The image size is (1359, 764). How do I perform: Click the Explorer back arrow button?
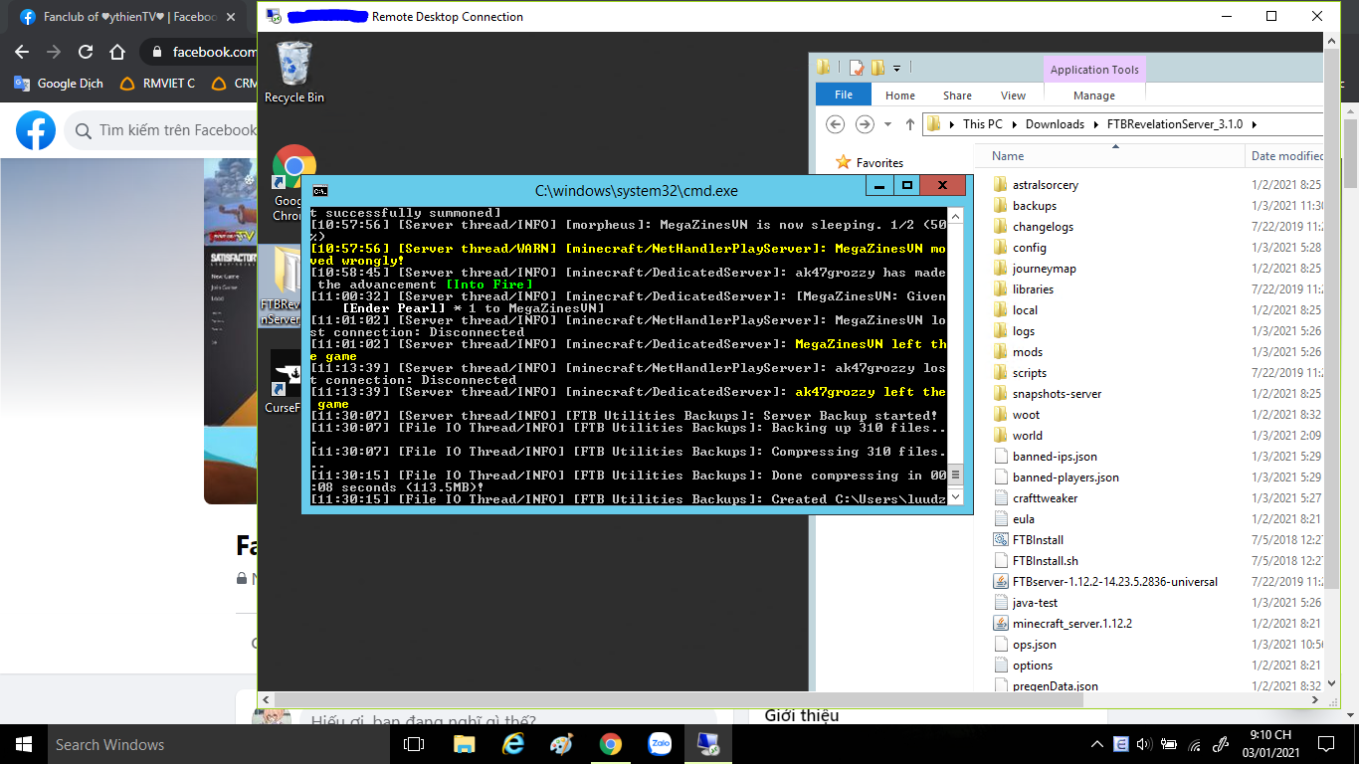(x=836, y=124)
